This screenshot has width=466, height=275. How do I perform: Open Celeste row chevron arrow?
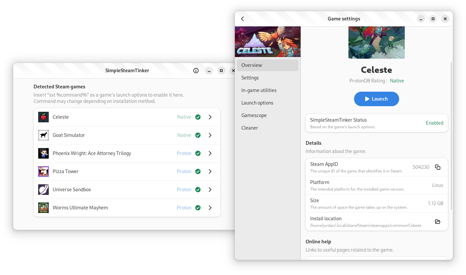pyautogui.click(x=210, y=117)
